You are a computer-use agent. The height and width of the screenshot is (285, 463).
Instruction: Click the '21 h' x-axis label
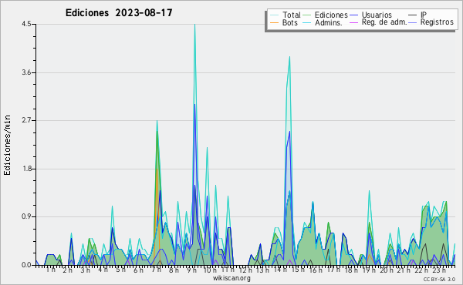404,270
